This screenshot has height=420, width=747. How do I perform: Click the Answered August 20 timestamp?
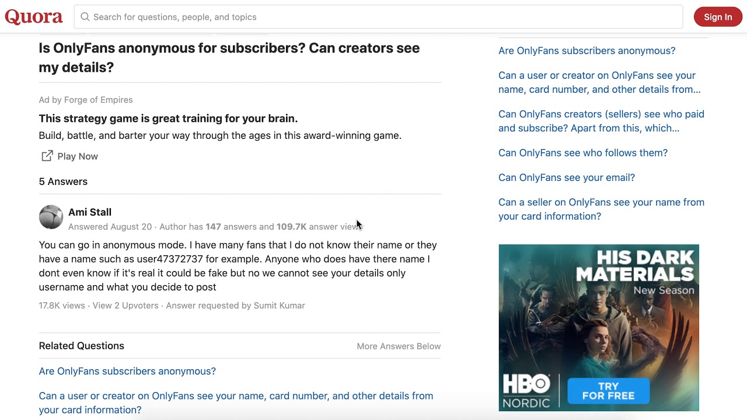110,226
